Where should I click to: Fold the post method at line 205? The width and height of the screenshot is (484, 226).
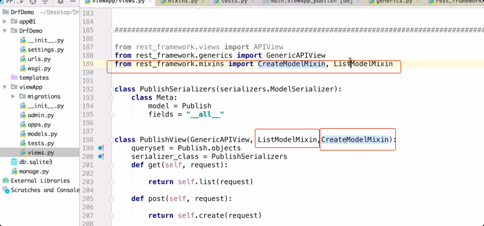(x=112, y=199)
